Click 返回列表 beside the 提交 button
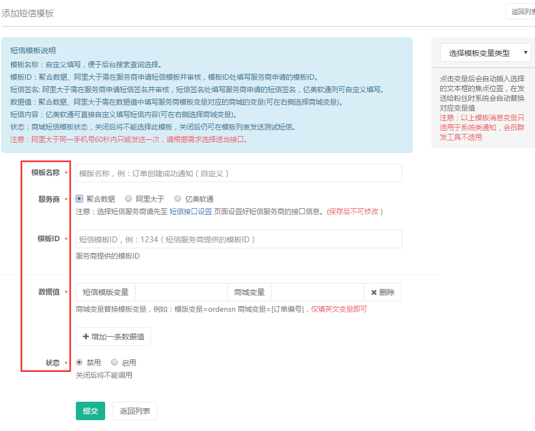This screenshot has width=535, height=431. 134,411
